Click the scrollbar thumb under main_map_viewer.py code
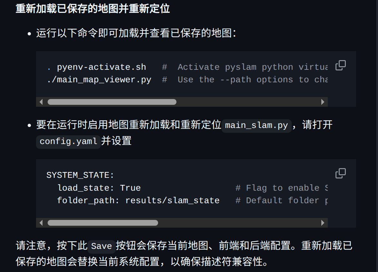Screen dimensions: 378x272 [112, 102]
